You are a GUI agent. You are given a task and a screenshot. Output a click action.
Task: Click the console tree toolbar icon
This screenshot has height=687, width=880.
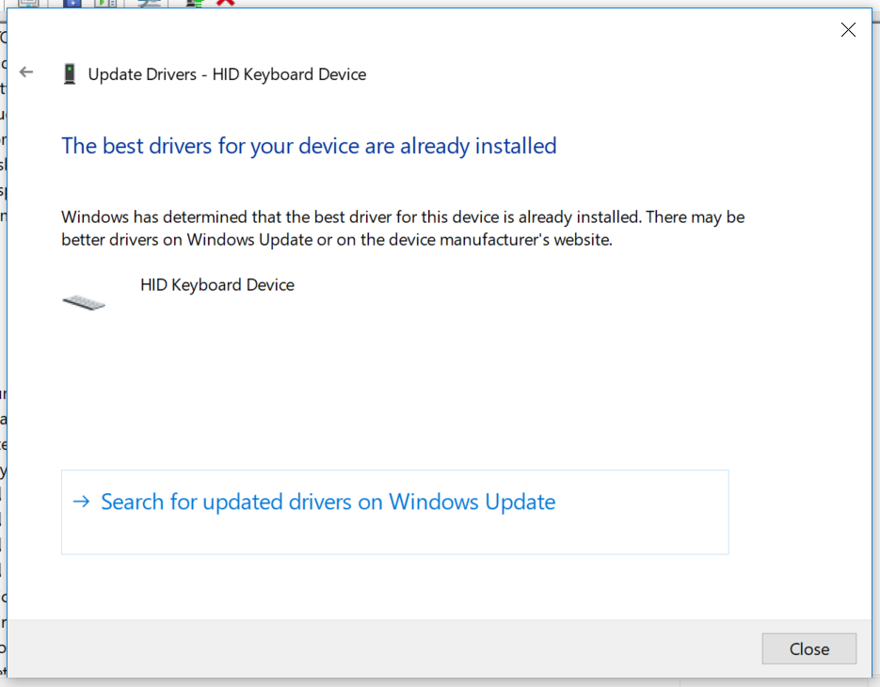(28, 5)
